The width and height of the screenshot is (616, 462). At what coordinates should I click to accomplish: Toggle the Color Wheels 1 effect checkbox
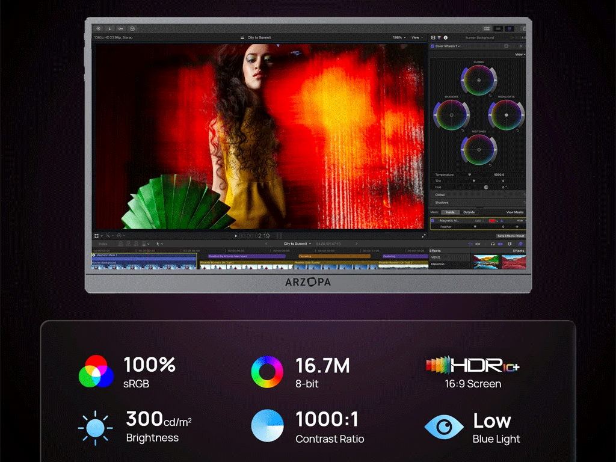pos(433,46)
